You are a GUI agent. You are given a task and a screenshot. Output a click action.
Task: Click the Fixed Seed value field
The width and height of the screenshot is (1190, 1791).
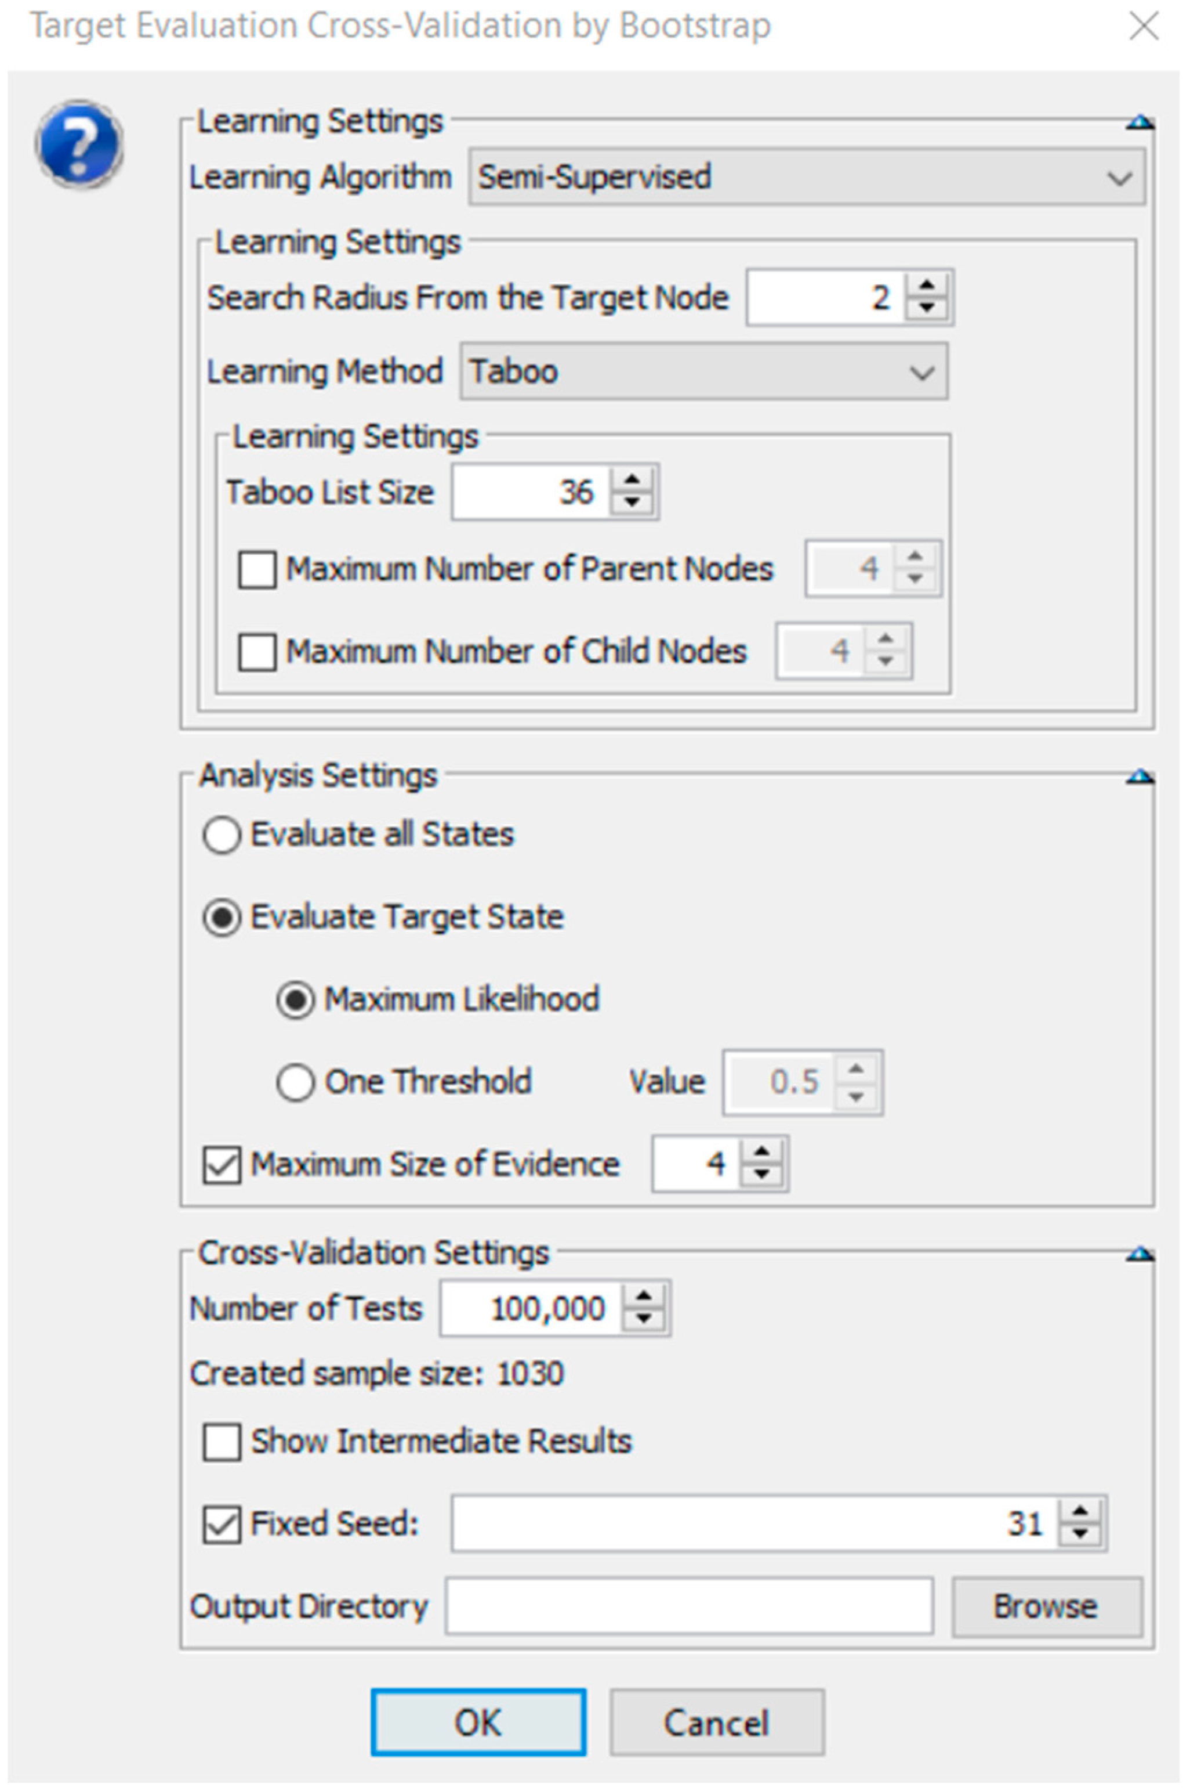pyautogui.click(x=755, y=1523)
